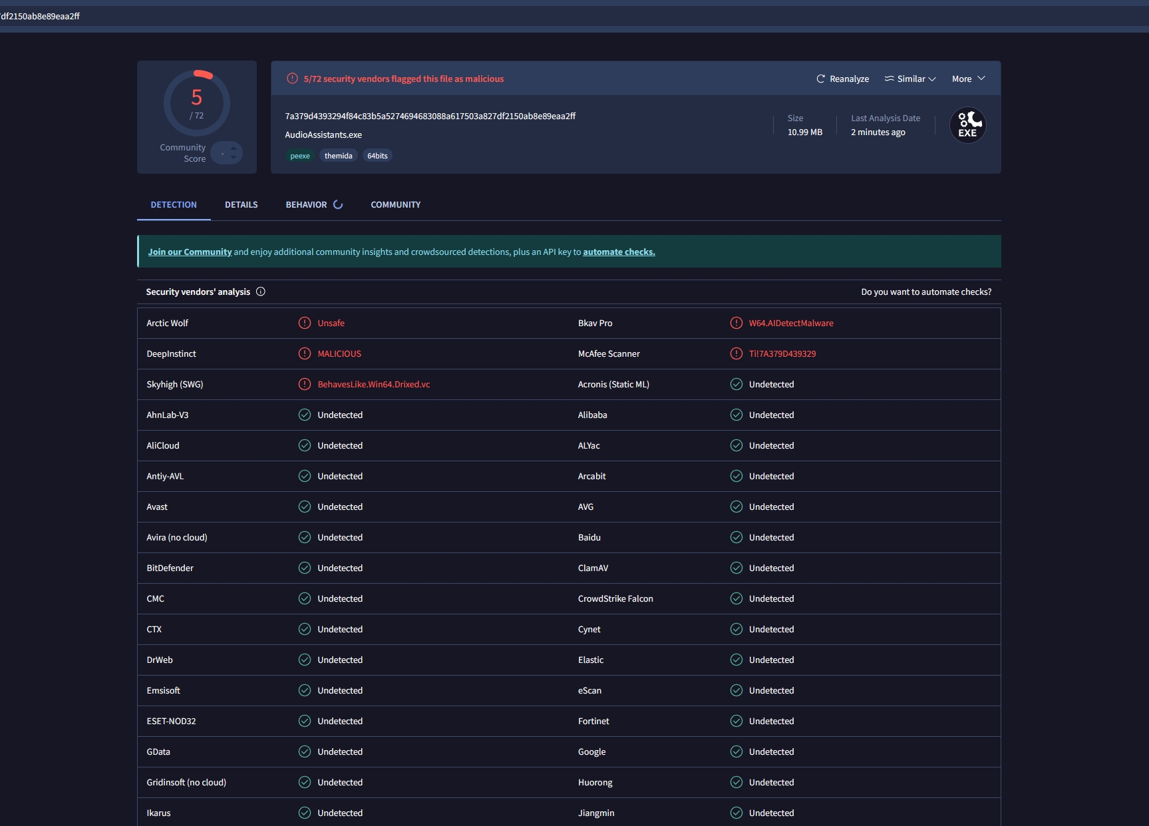
Task: Downvote the Community Score with the down arrow
Action: [233, 158]
